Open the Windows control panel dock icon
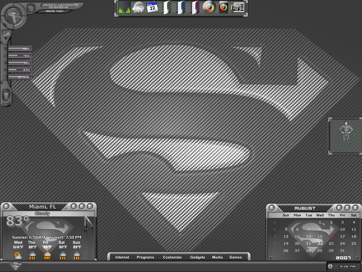This screenshot has height=272, width=362. point(238,8)
